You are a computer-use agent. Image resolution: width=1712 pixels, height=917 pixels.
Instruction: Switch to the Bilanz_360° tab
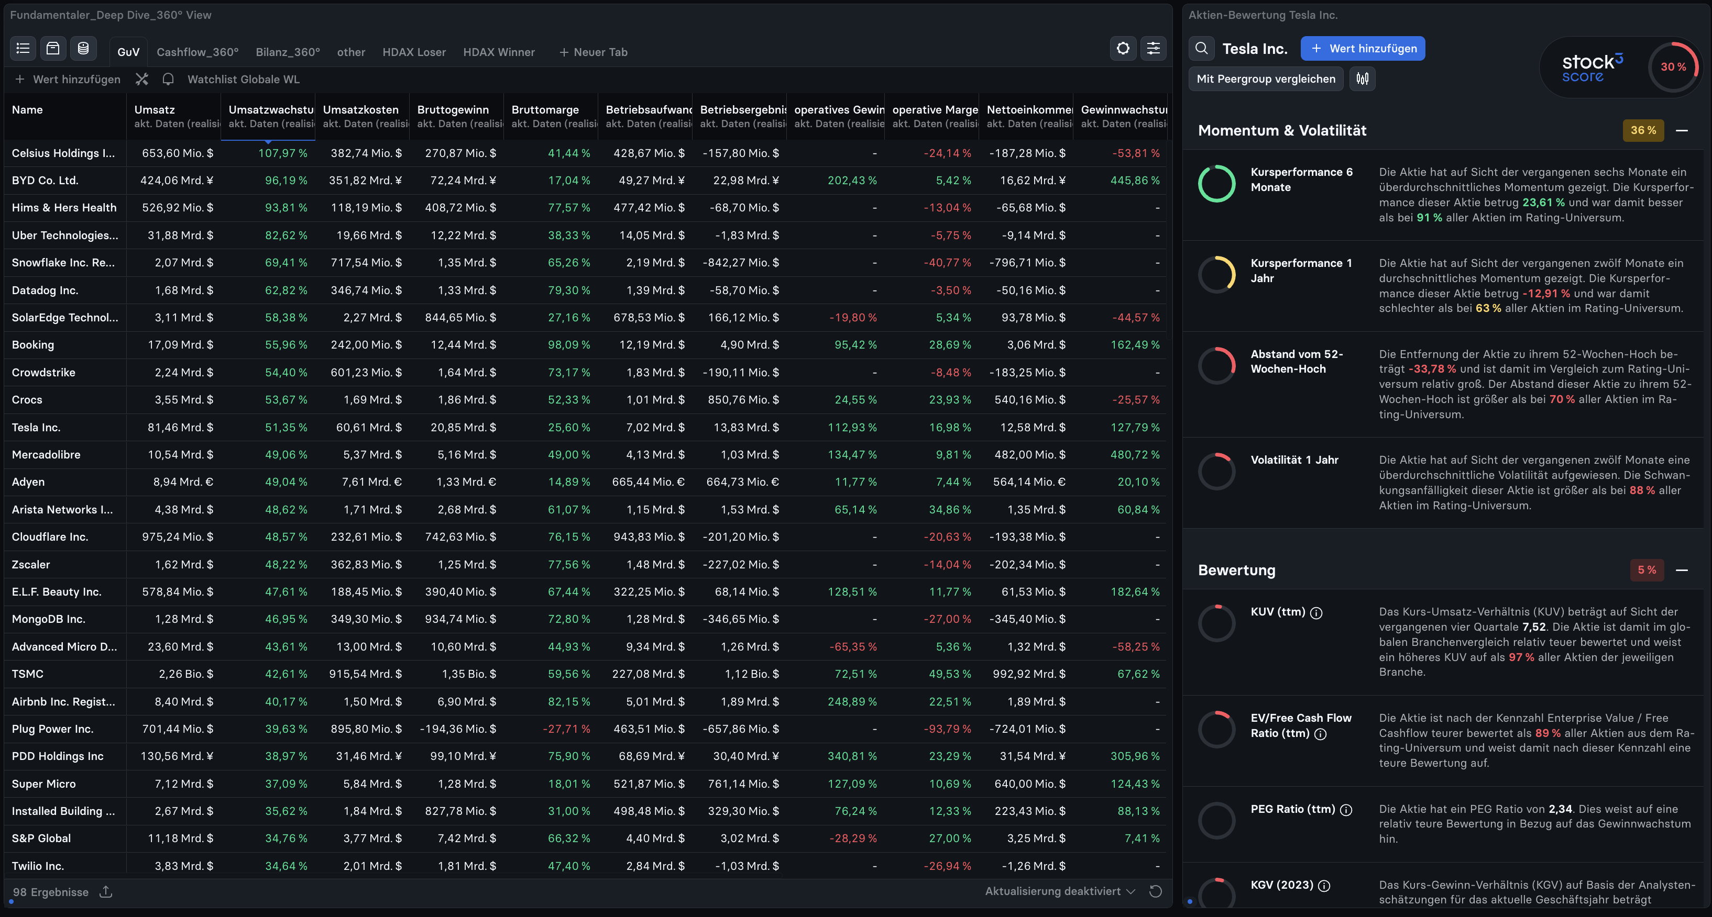288,52
